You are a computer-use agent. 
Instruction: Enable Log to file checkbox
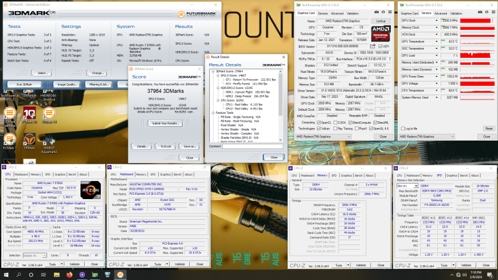[x=403, y=129]
